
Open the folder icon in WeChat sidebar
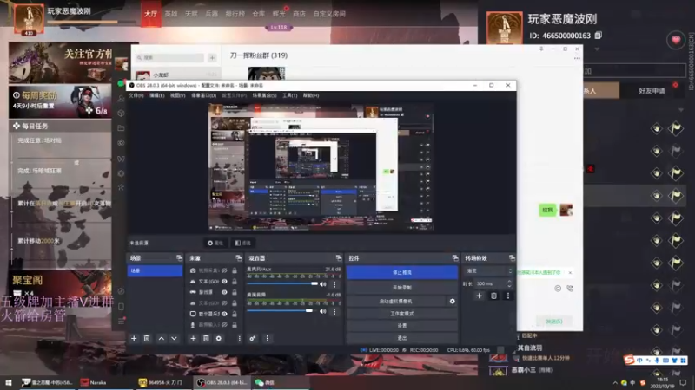click(121, 128)
